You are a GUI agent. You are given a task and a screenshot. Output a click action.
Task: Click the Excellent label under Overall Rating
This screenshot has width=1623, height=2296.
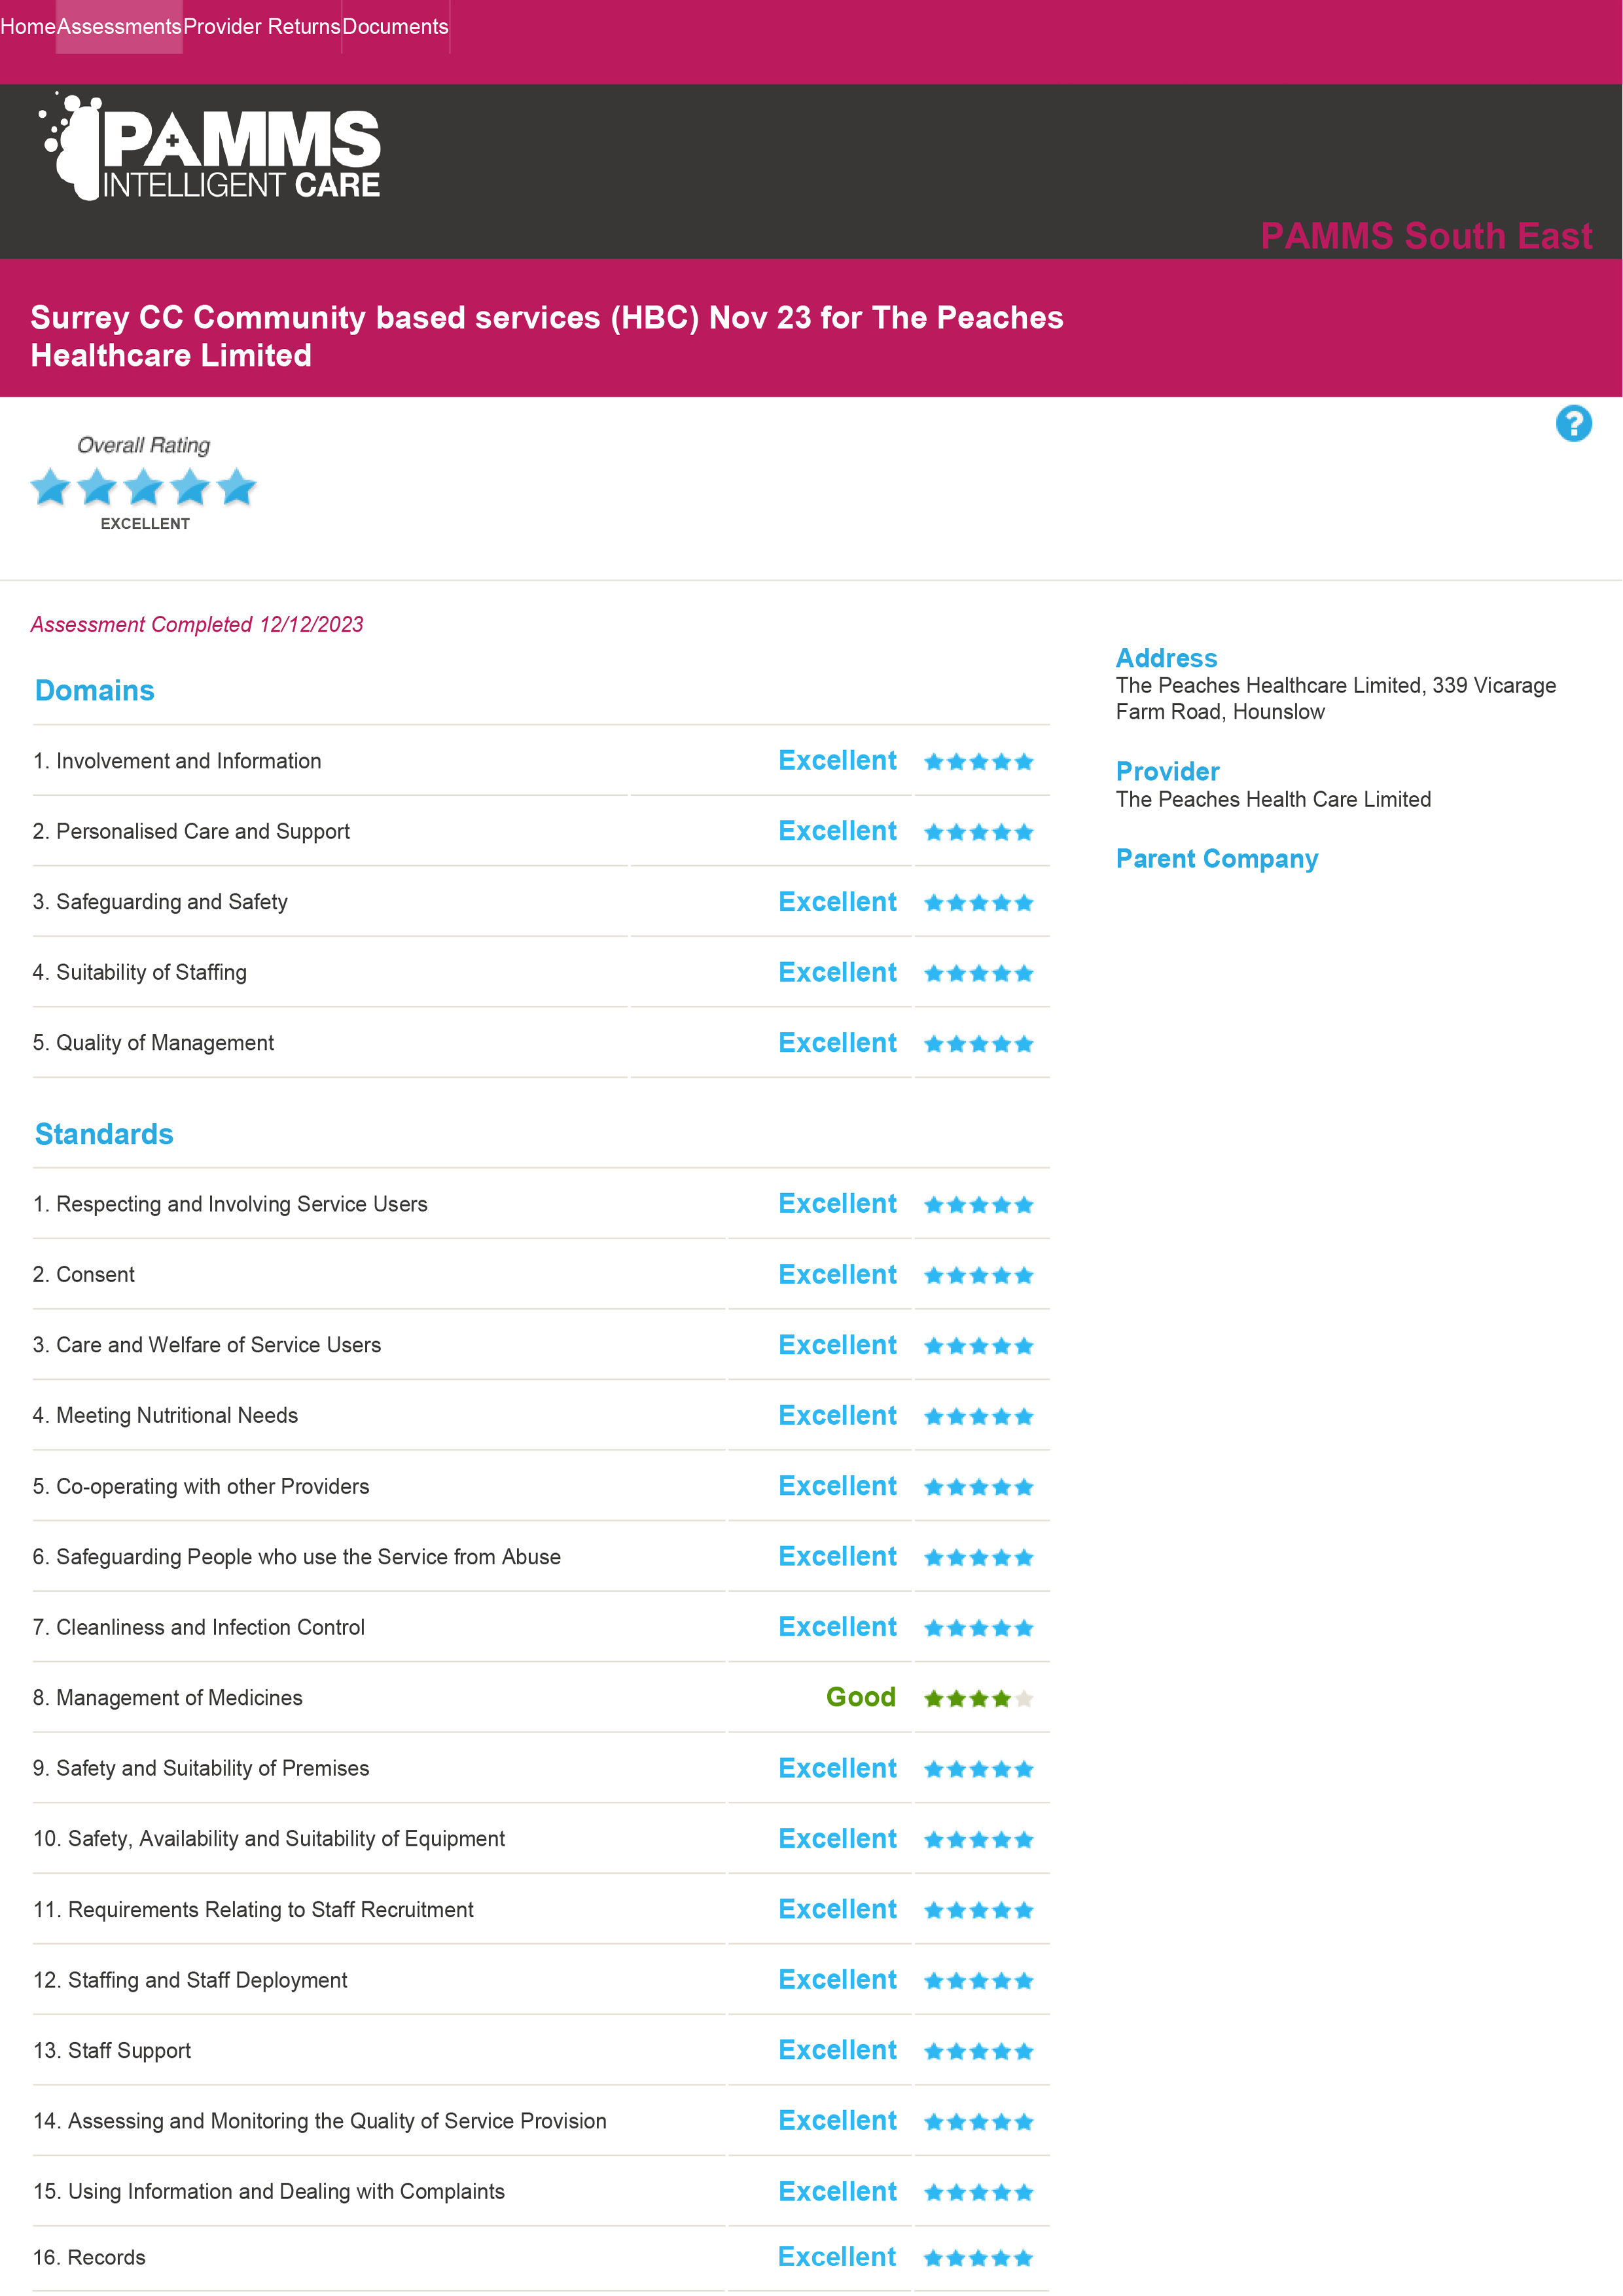(x=145, y=523)
